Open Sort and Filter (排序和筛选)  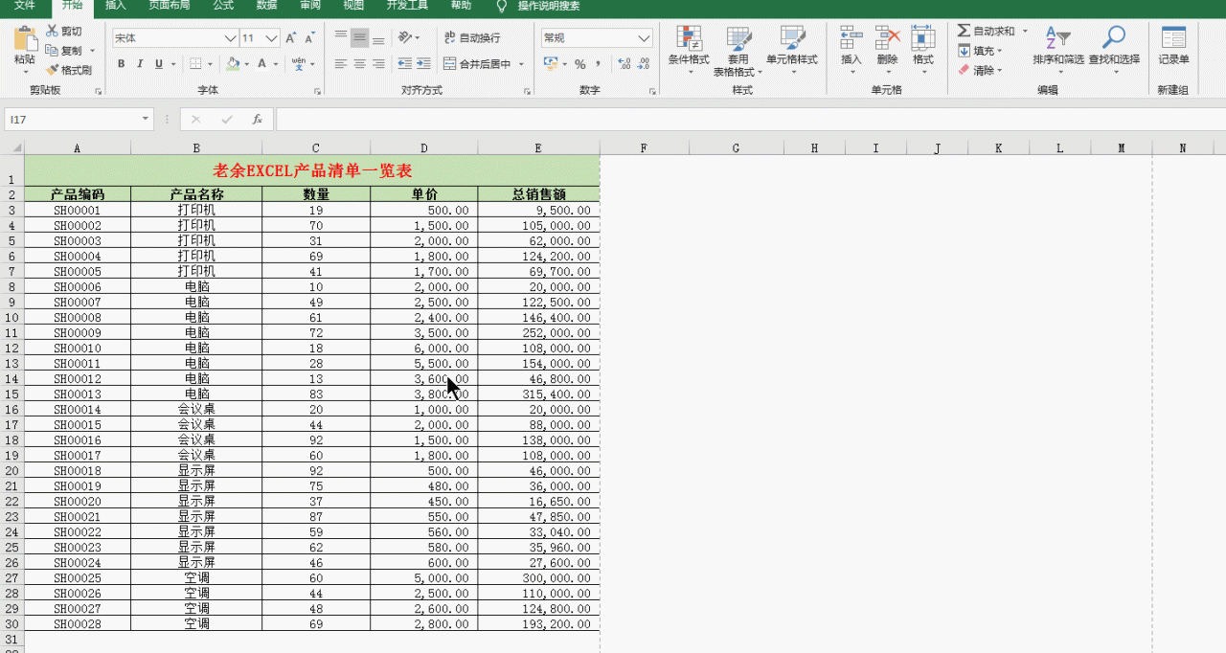click(1058, 51)
